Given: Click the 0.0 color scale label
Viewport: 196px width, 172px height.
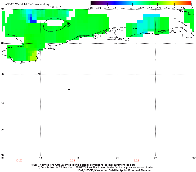Looking at the screenshot, I should click(x=183, y=8).
